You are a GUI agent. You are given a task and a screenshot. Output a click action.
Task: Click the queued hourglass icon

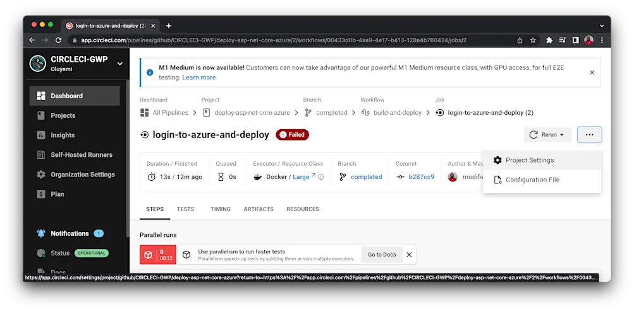[x=221, y=177]
